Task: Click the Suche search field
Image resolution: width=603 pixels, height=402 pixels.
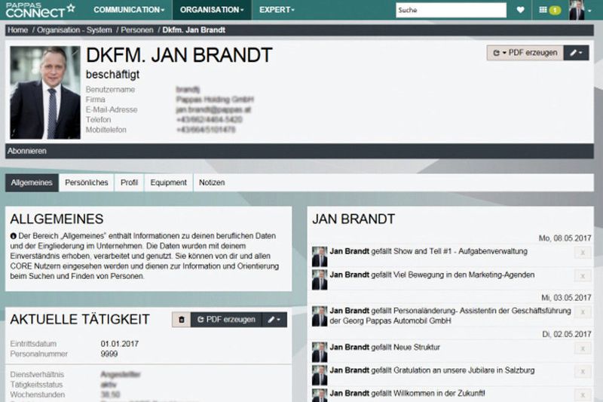Action: [x=451, y=10]
